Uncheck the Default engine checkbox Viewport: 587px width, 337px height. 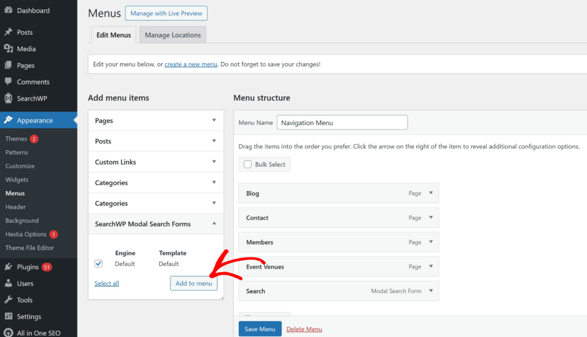[98, 263]
